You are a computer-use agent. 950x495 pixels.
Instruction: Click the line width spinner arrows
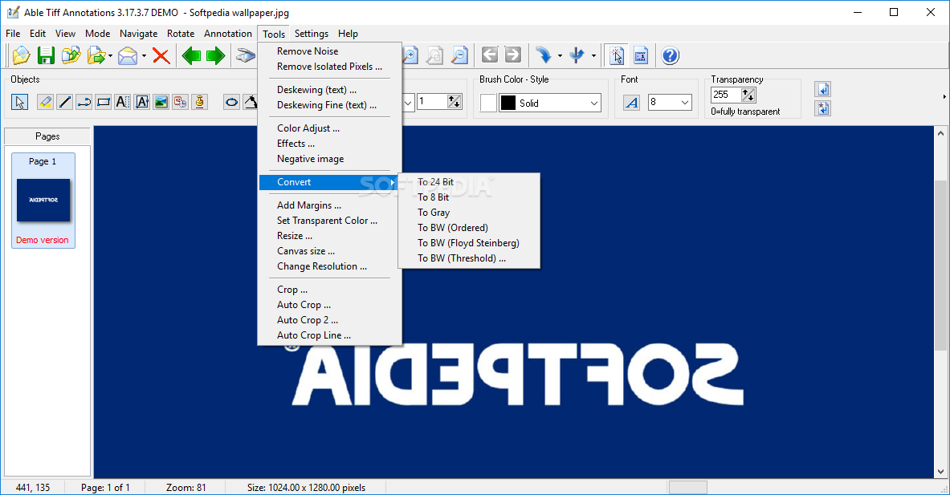455,102
